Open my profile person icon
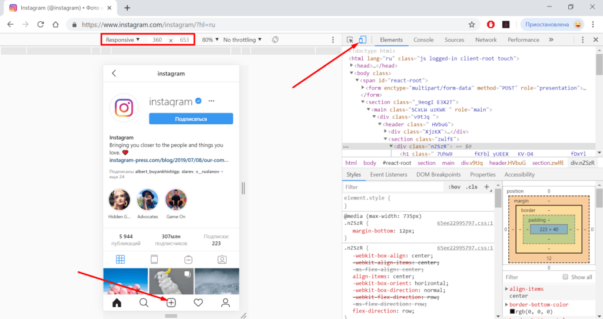 pyautogui.click(x=226, y=303)
